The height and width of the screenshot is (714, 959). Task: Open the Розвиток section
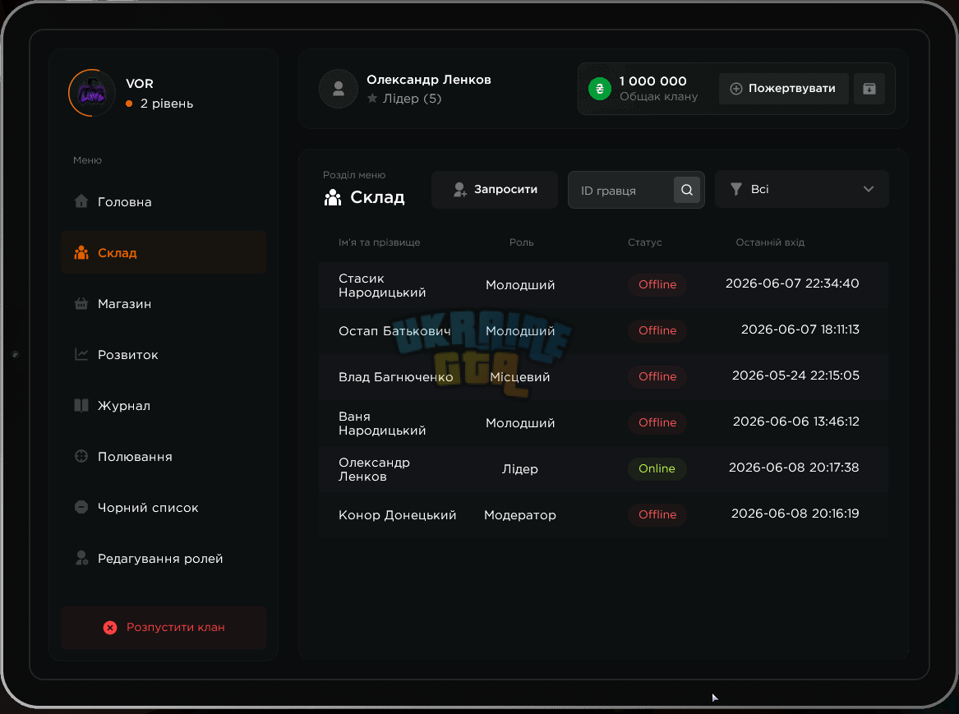(x=164, y=355)
